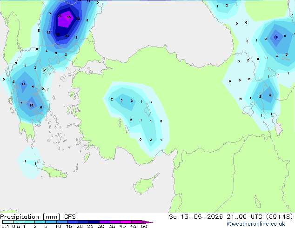
Task: Click the map value '36' in magenta area
Action: tap(69, 17)
